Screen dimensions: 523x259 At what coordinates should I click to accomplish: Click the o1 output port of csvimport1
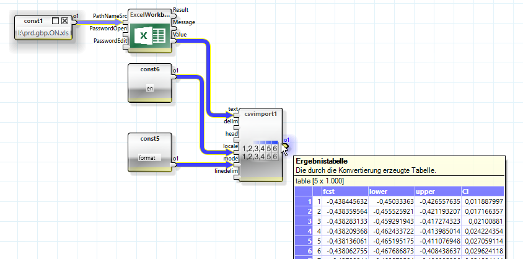point(286,146)
